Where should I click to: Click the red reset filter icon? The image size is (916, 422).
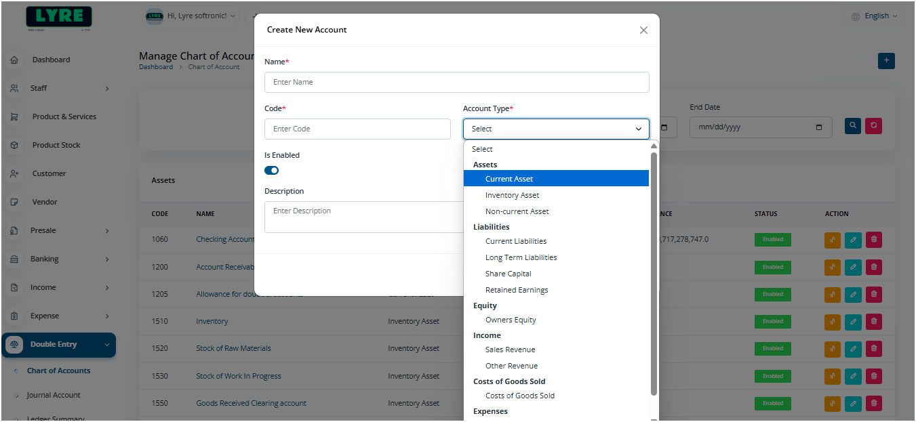click(x=873, y=125)
